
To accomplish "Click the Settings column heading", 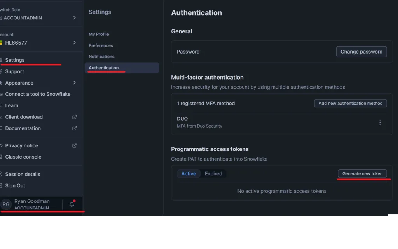I will click(100, 12).
